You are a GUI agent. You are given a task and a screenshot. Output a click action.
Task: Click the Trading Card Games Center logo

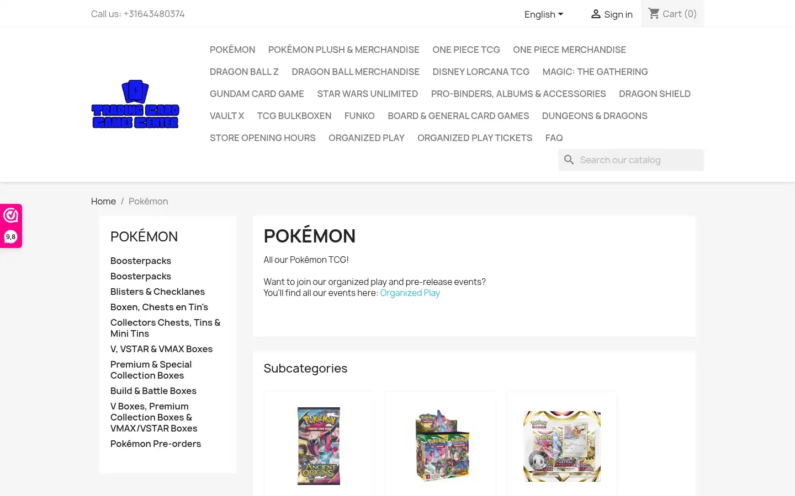[135, 104]
